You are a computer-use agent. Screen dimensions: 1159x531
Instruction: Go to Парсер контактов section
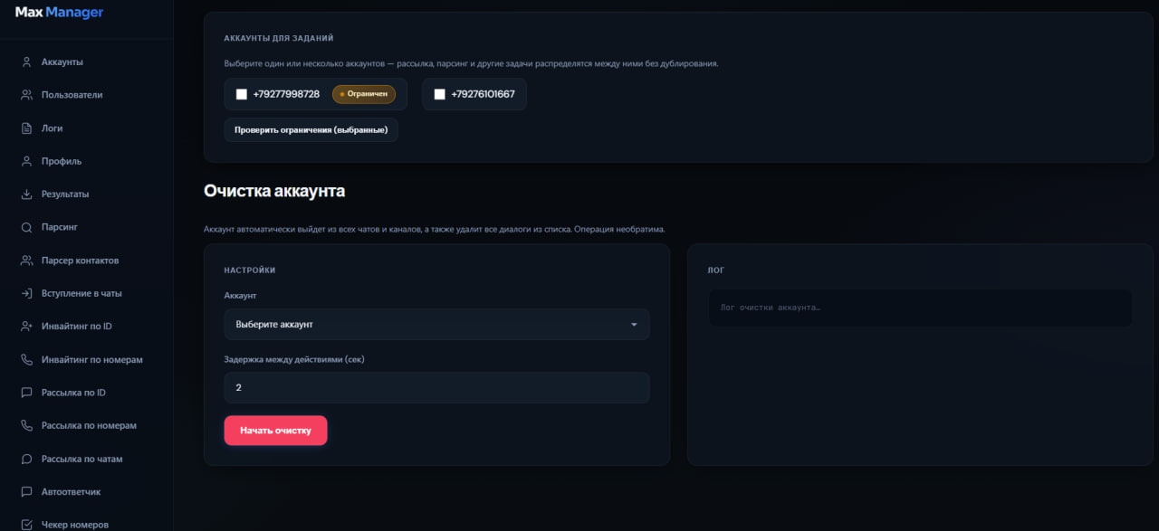coord(80,261)
